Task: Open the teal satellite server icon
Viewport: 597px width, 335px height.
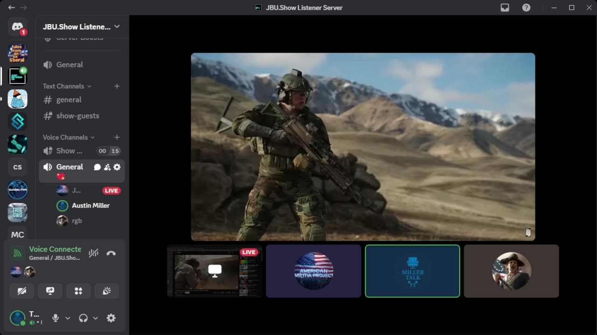Action: (x=17, y=144)
